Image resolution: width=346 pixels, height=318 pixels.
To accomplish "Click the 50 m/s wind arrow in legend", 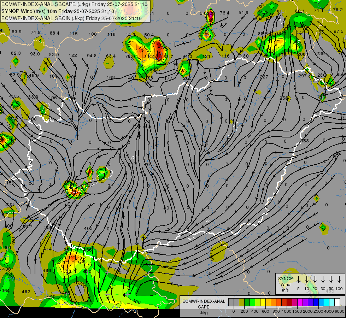I will click(x=331, y=279).
